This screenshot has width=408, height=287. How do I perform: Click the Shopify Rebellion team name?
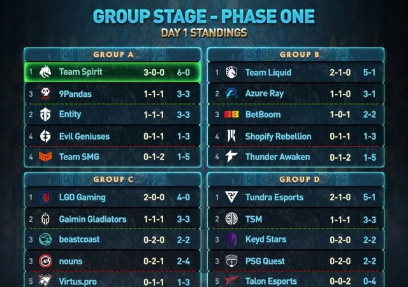tap(278, 136)
